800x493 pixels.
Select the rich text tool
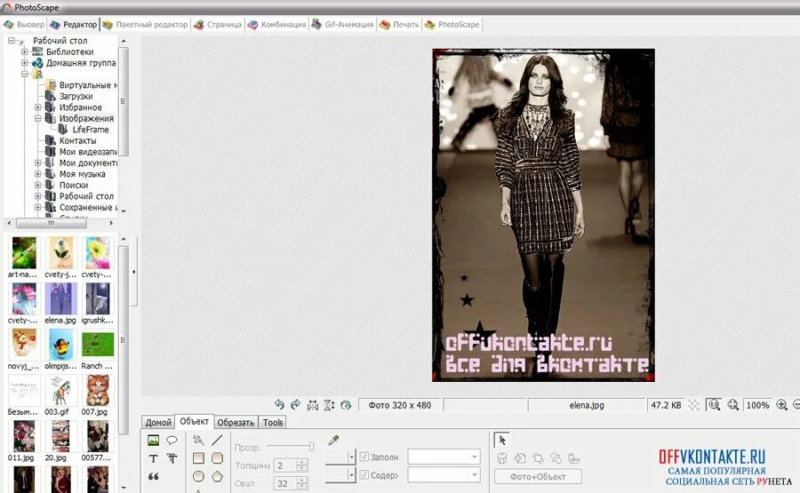[x=172, y=458]
